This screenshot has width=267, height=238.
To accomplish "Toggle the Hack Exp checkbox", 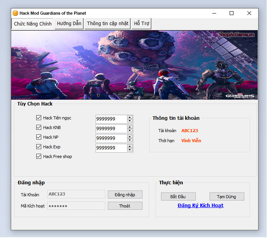I will pyautogui.click(x=39, y=147).
